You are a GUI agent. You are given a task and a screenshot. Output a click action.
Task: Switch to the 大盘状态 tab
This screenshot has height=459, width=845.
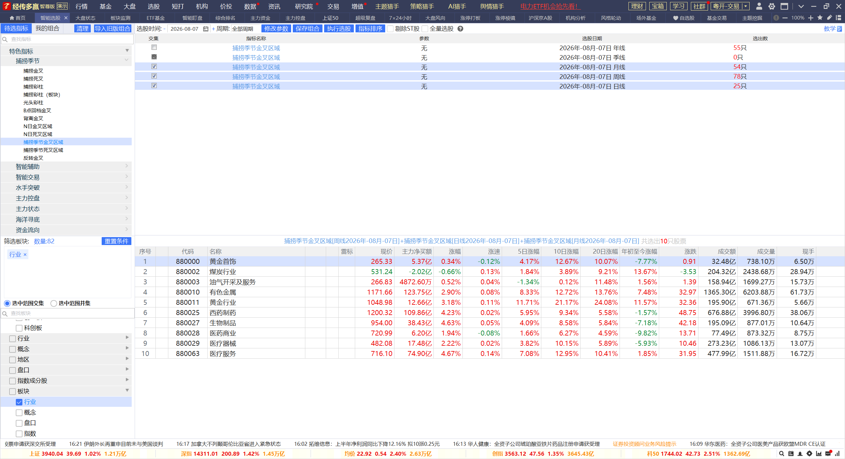click(85, 18)
